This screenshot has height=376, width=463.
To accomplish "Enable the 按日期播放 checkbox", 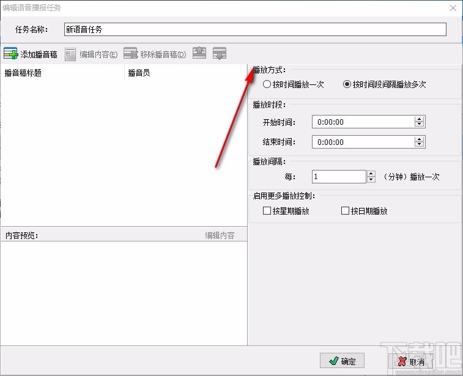I will 364,211.
